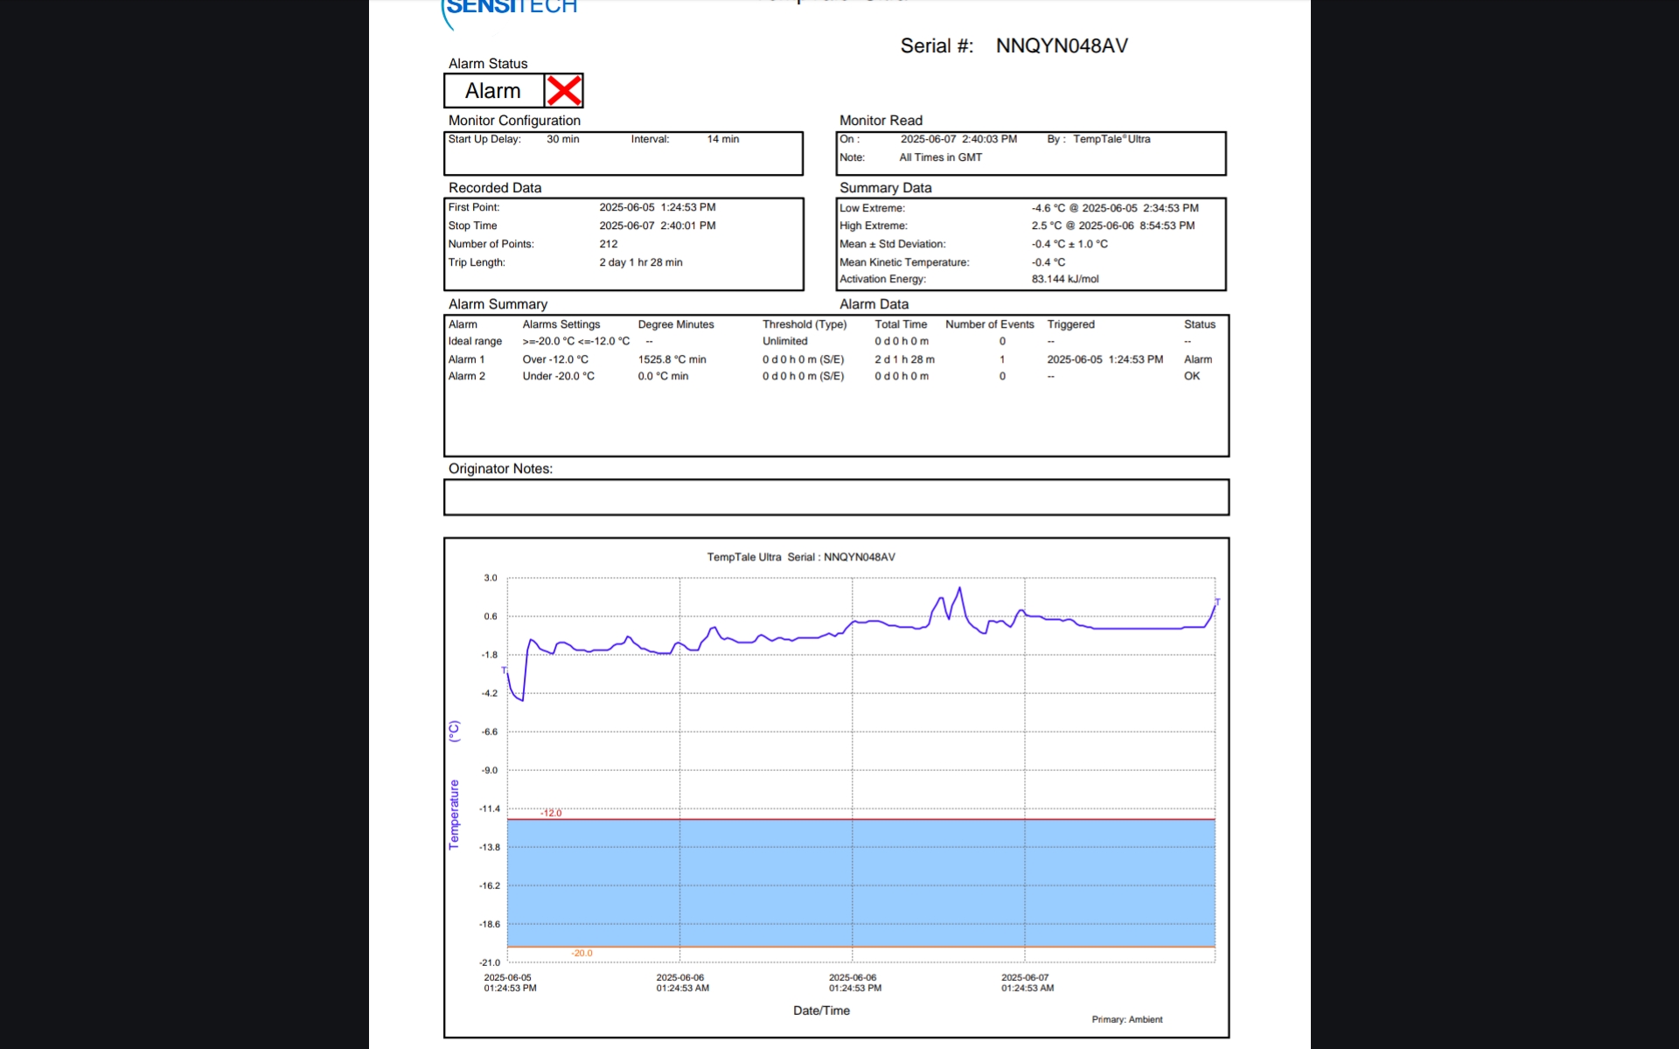Select the Alarm status in Alarm 1 row

point(1197,359)
